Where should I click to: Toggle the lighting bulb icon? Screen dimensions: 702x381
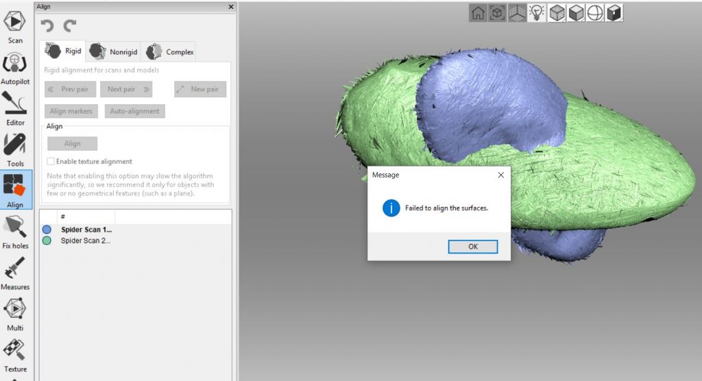[x=536, y=13]
